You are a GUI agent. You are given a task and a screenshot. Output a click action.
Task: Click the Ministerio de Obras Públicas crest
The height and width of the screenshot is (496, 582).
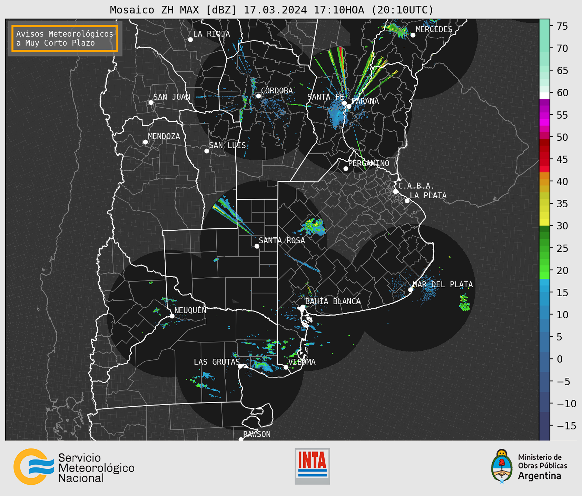coord(502,466)
